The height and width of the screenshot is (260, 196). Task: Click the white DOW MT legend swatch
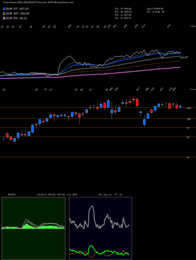[x=4, y=13]
